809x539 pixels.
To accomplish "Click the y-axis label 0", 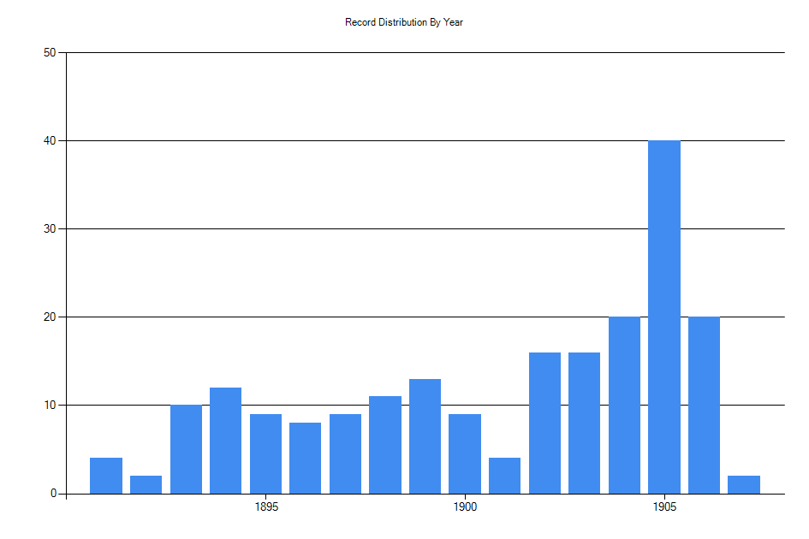I will [53, 493].
